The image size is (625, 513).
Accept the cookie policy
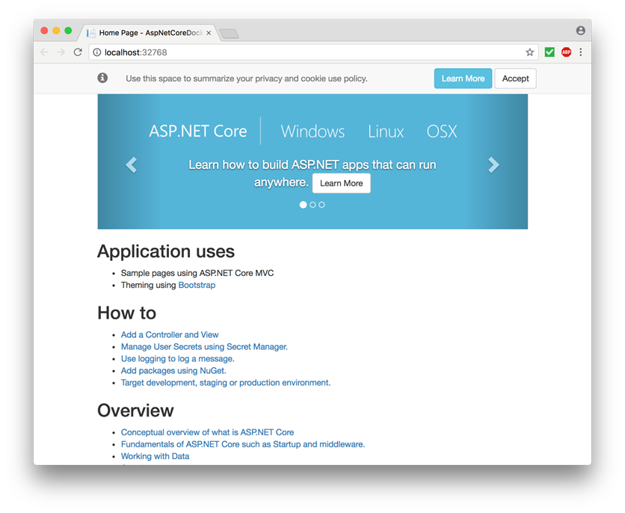(x=515, y=79)
